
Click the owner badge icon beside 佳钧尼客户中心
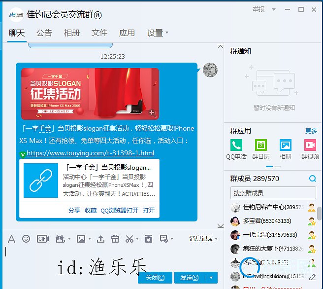pos(312,208)
